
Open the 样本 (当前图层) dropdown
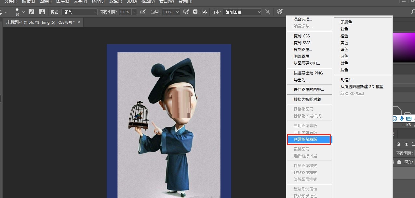(242, 12)
